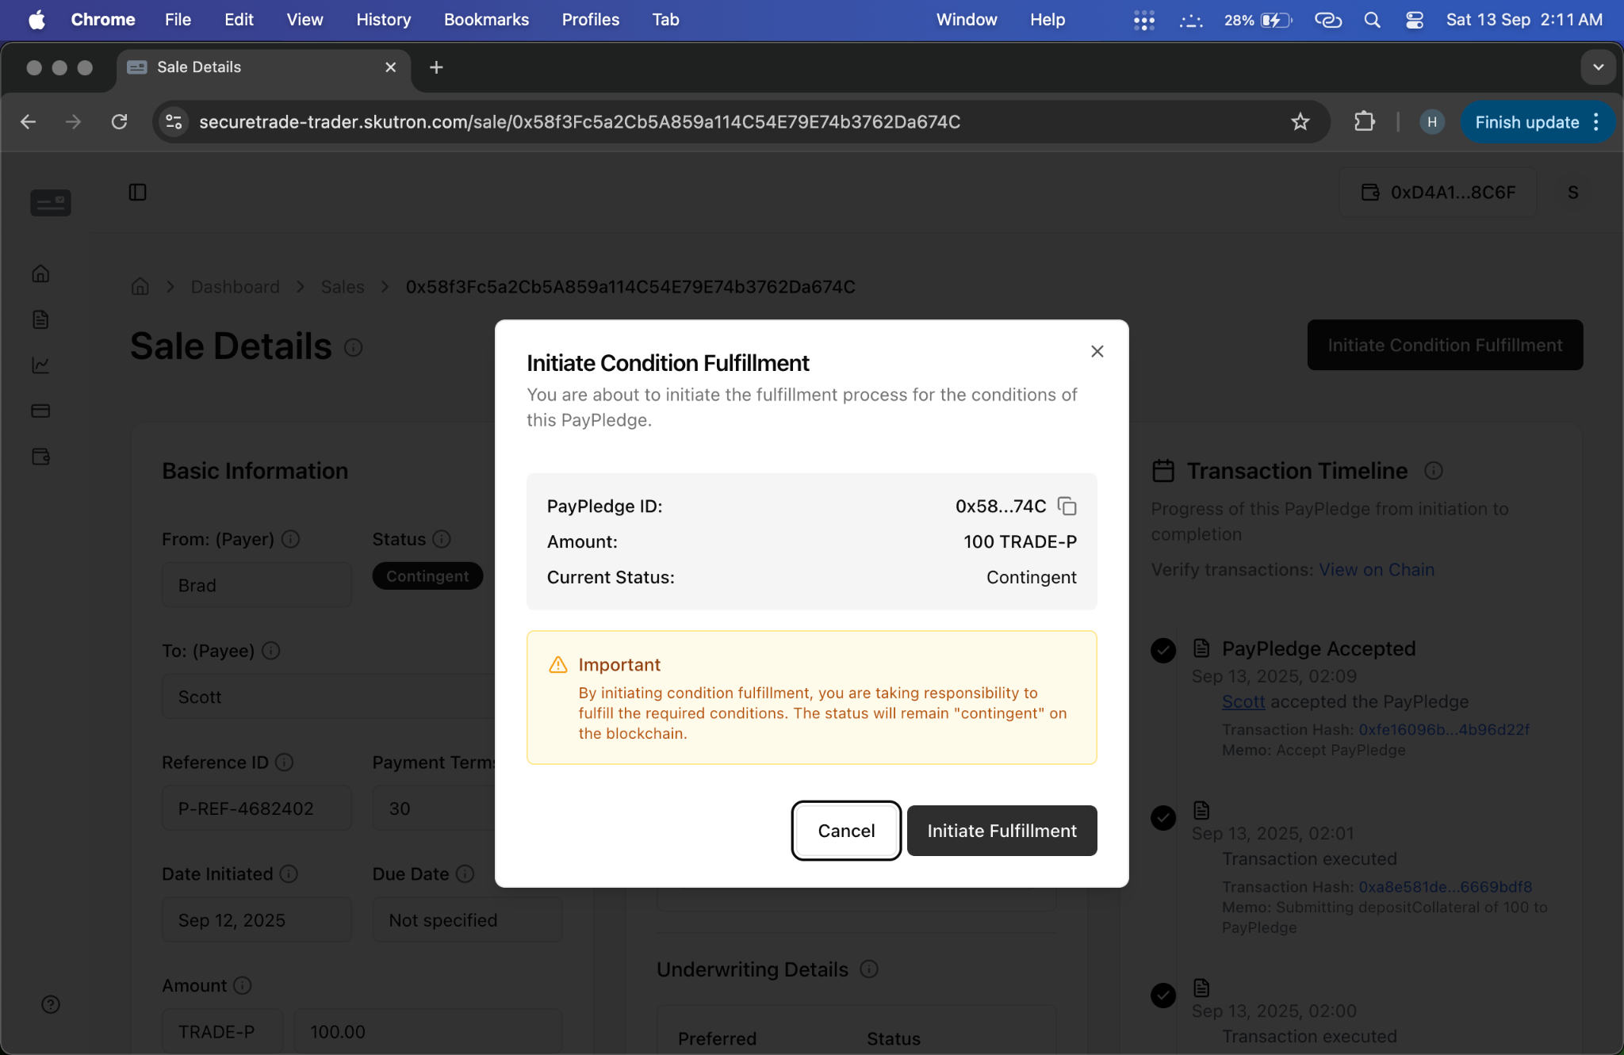Image resolution: width=1624 pixels, height=1055 pixels.
Task: Open Chrome extensions puzzle icon
Action: [x=1365, y=122]
